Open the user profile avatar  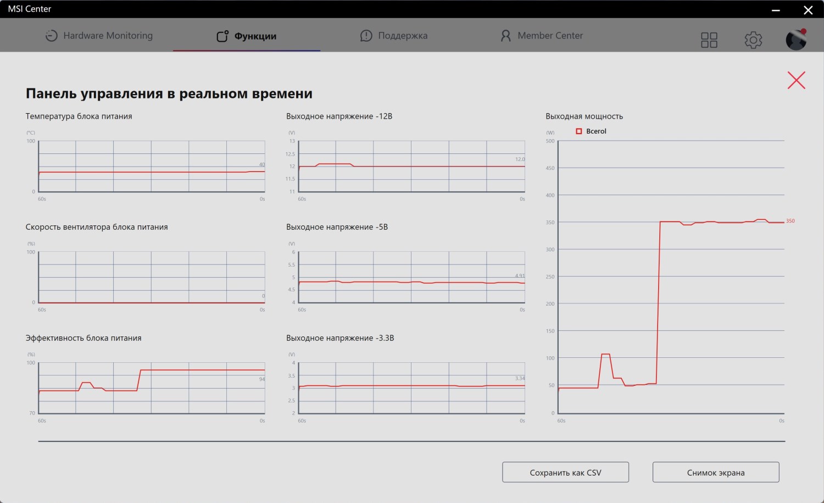click(x=796, y=40)
